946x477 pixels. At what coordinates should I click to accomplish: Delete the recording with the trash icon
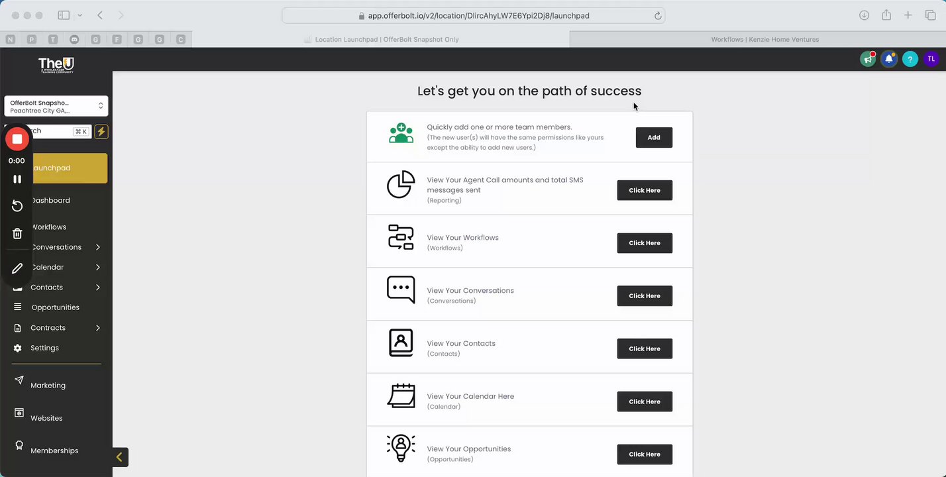(17, 233)
